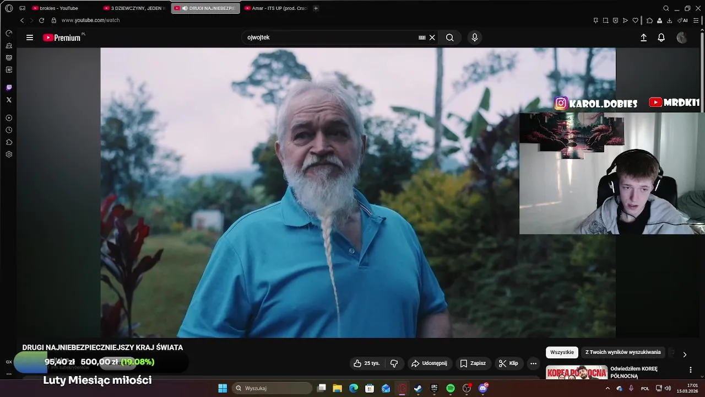Open the browser downloads icon

[x=669, y=20]
